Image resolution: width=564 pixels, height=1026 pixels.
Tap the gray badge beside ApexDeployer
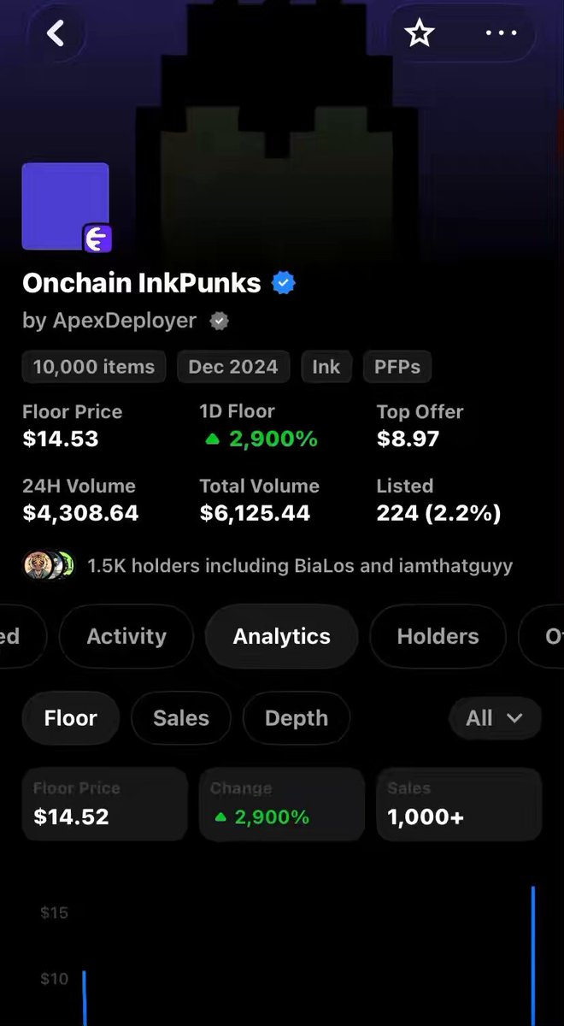[220, 321]
